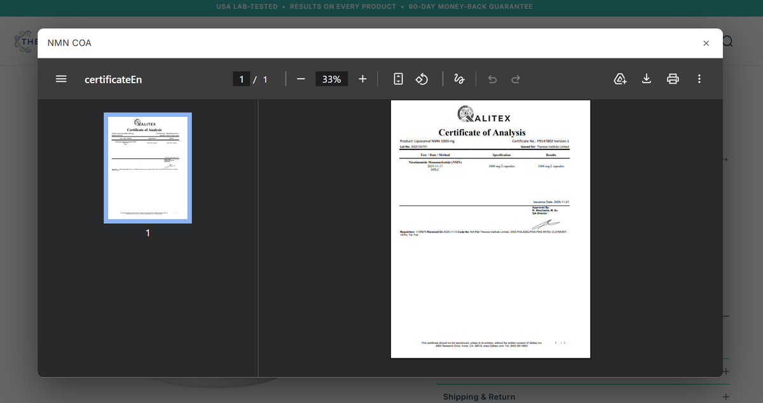Click the 33% zoom level field
This screenshot has width=763, height=403.
[x=331, y=79]
